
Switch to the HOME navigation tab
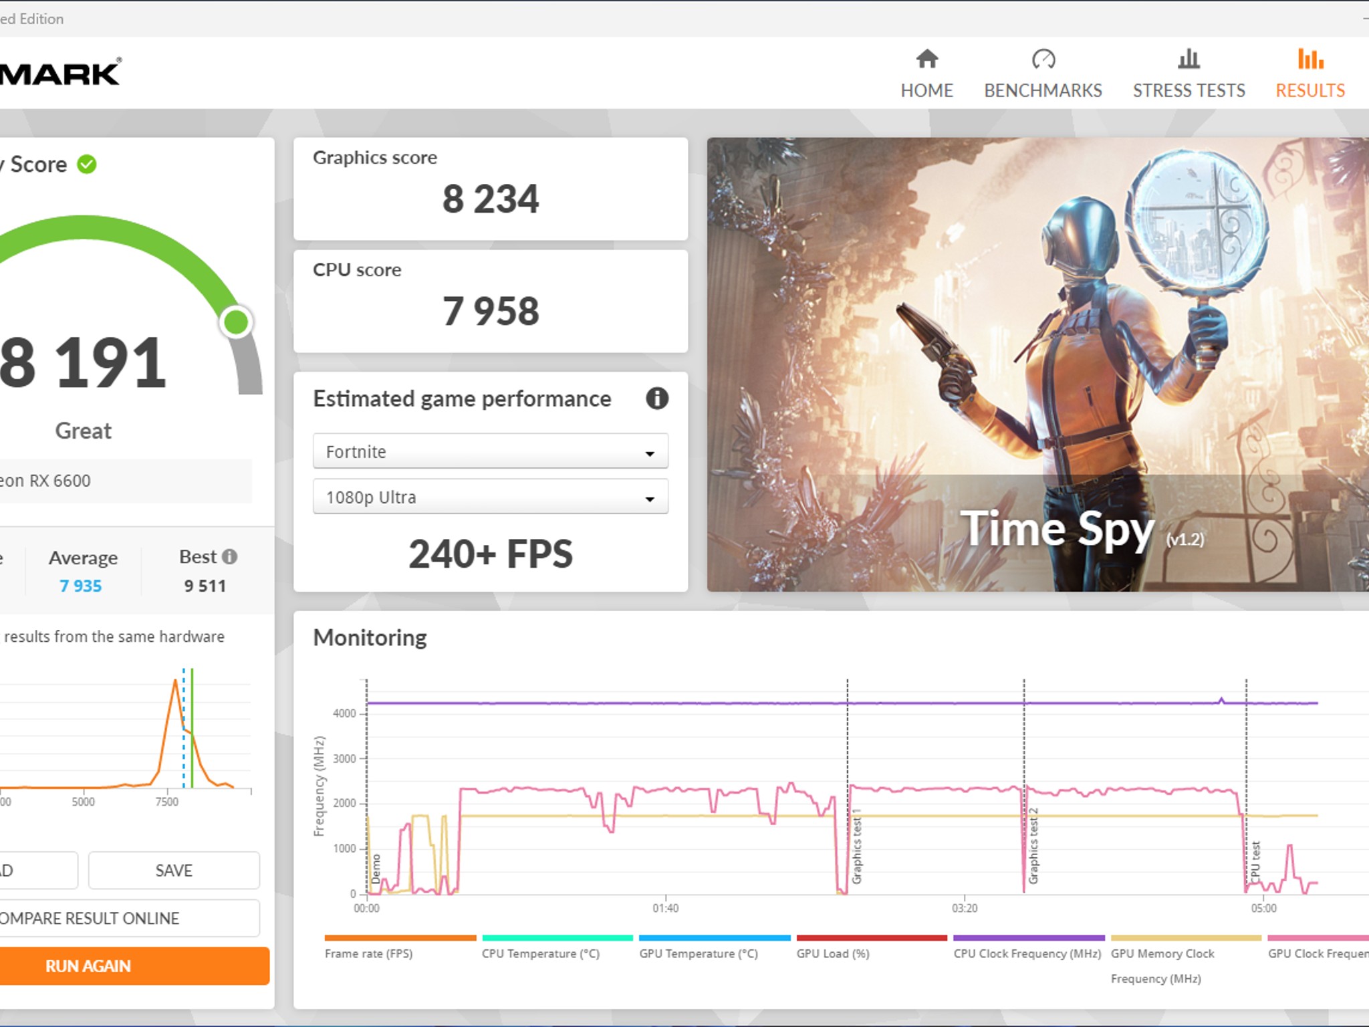pos(927,90)
